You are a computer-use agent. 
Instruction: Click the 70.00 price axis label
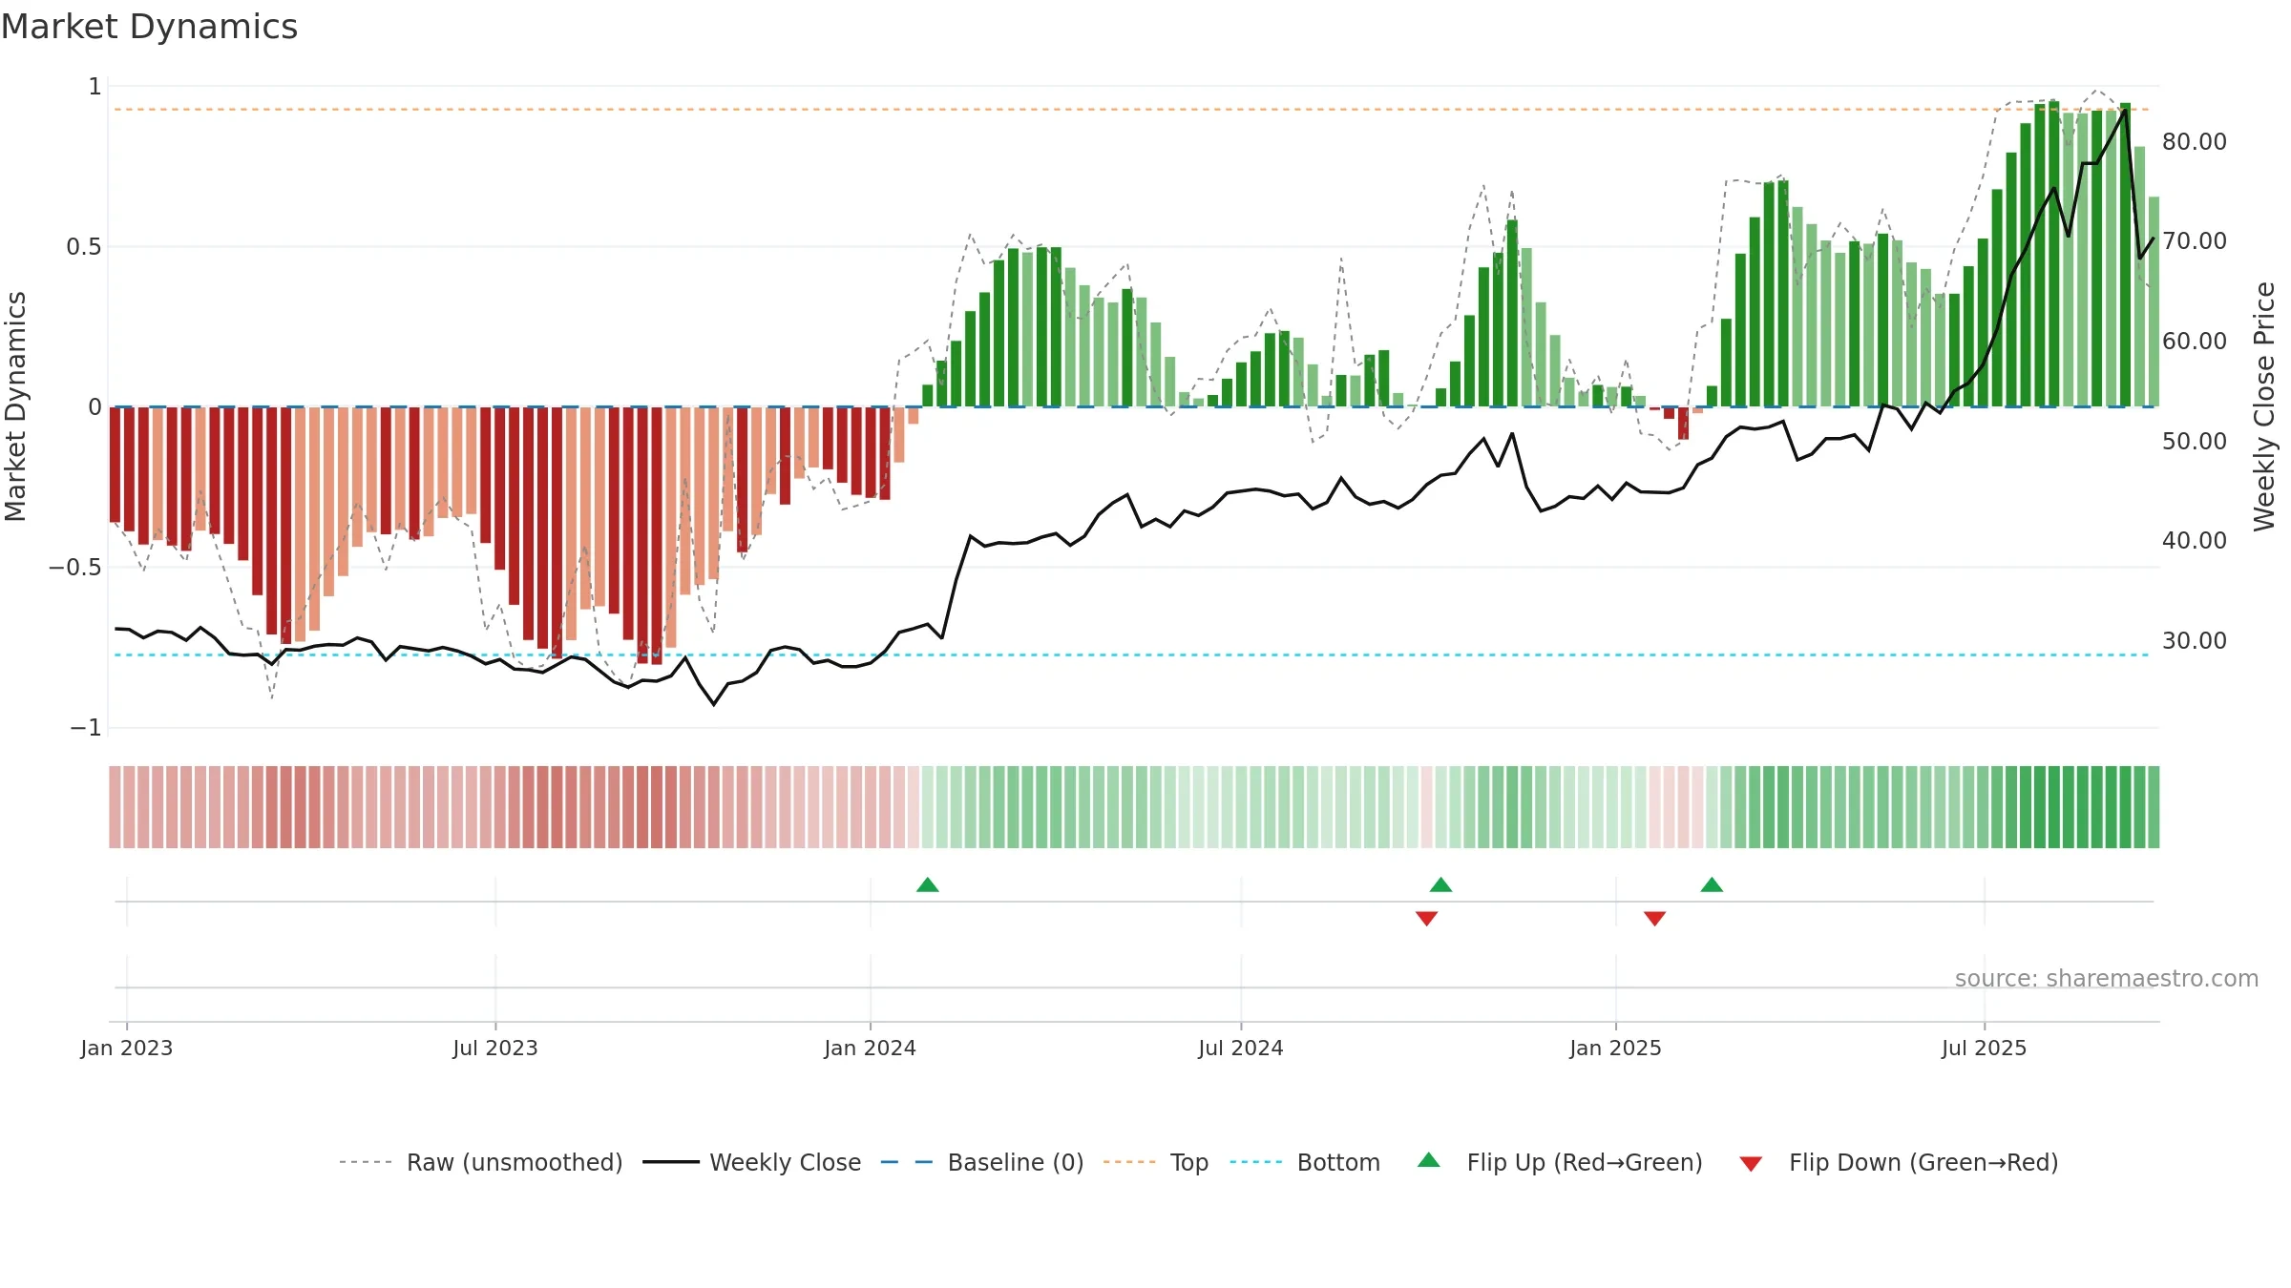[2195, 240]
